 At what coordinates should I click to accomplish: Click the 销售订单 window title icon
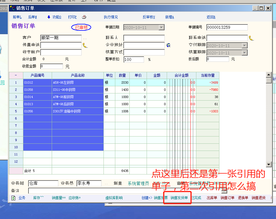13,8
